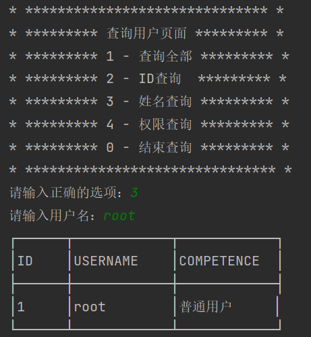Click the green typed option 3
311x337 pixels.
pyautogui.click(x=134, y=193)
